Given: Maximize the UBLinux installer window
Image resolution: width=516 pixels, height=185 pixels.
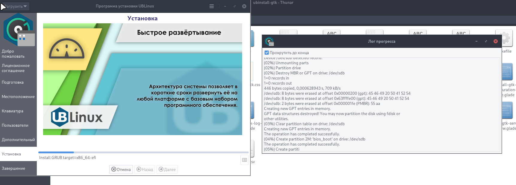Looking at the screenshot, I should click(235, 6).
